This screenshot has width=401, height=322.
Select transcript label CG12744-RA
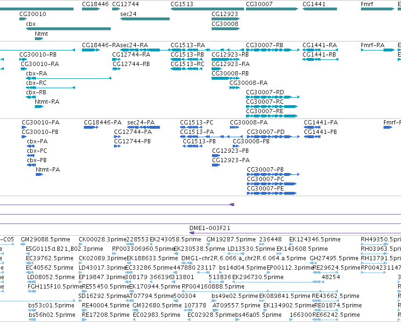pos(131,55)
